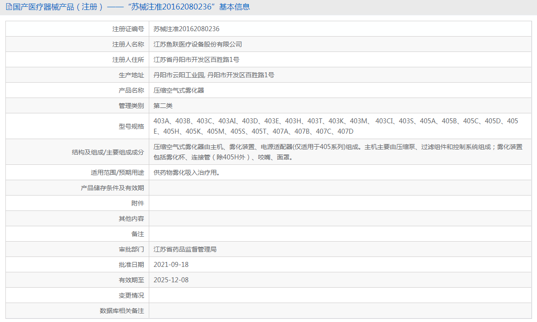This screenshot has height=322, width=537.
Task: Click the 注册人名称 label
Action: point(128,45)
